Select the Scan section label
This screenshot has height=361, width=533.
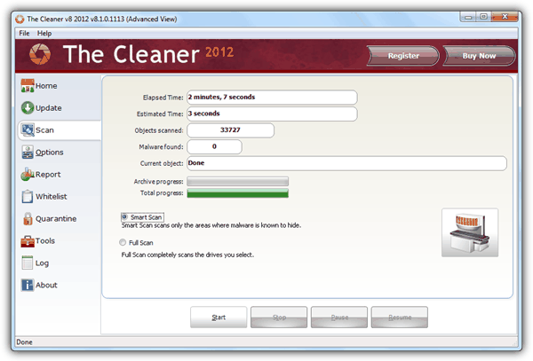pyautogui.click(x=44, y=130)
